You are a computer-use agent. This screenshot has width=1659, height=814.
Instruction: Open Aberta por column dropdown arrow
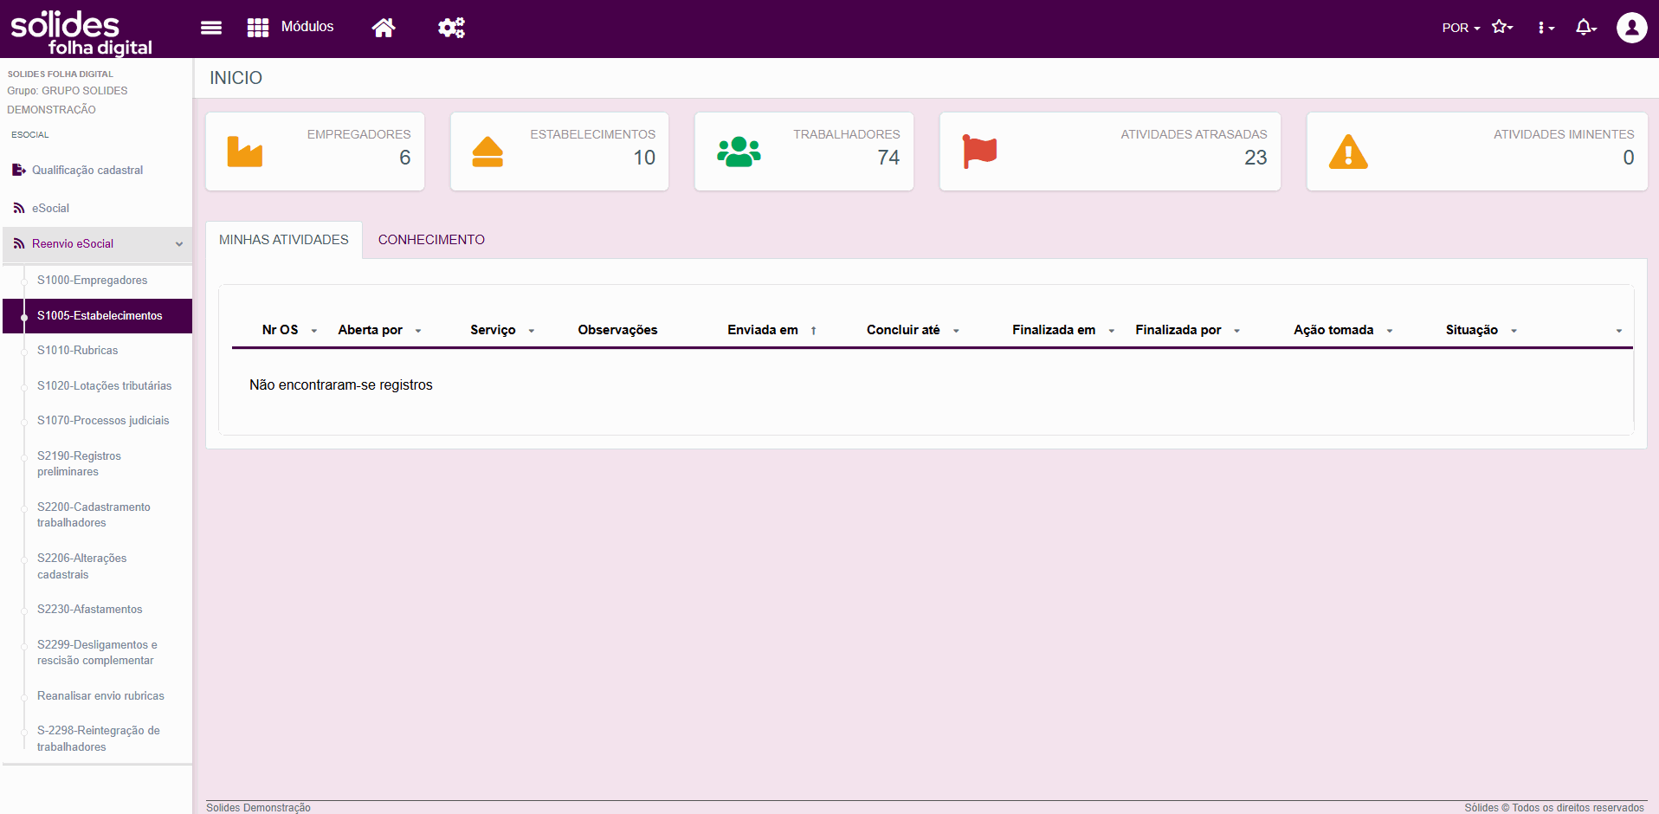(x=418, y=331)
